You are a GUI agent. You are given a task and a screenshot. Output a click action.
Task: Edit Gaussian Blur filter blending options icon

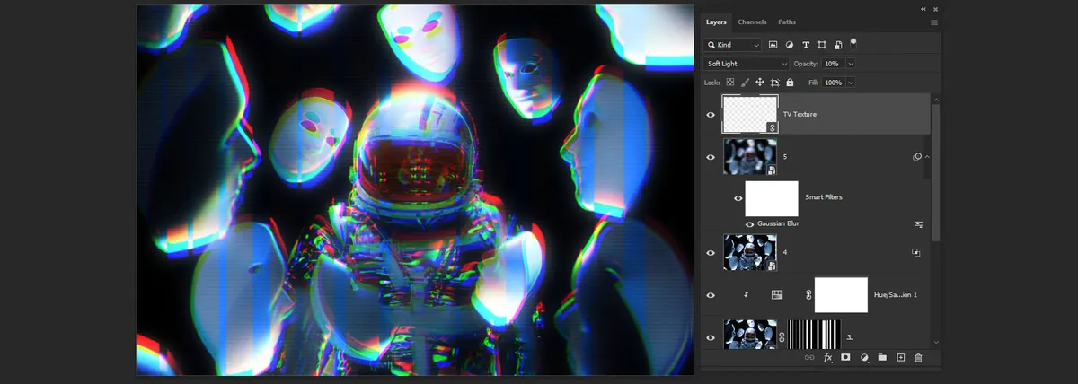click(x=919, y=223)
